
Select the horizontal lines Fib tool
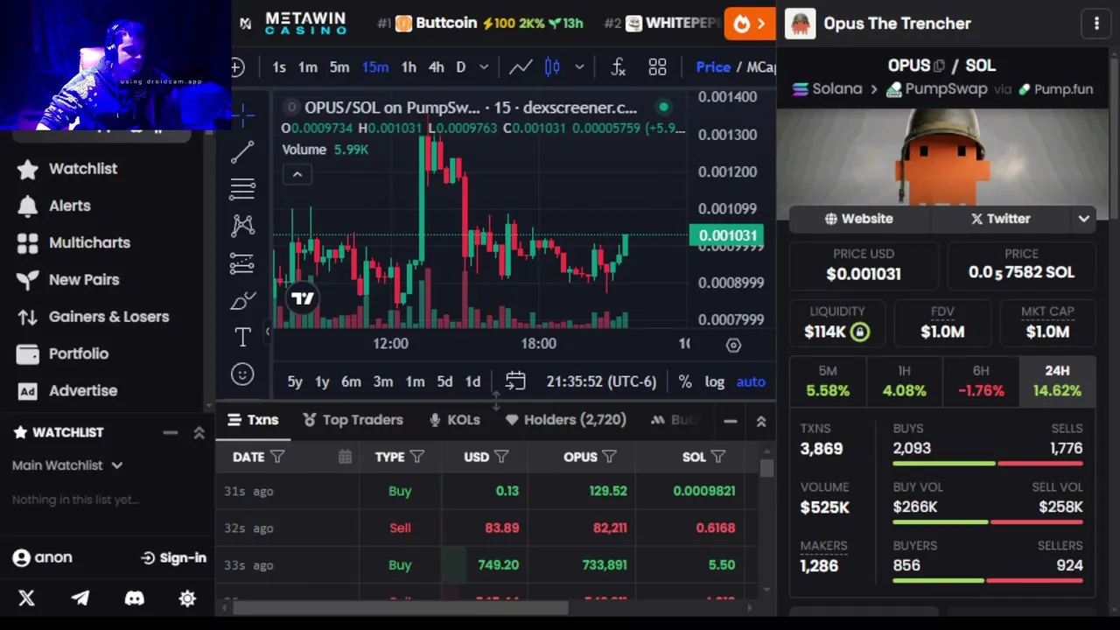click(x=242, y=188)
